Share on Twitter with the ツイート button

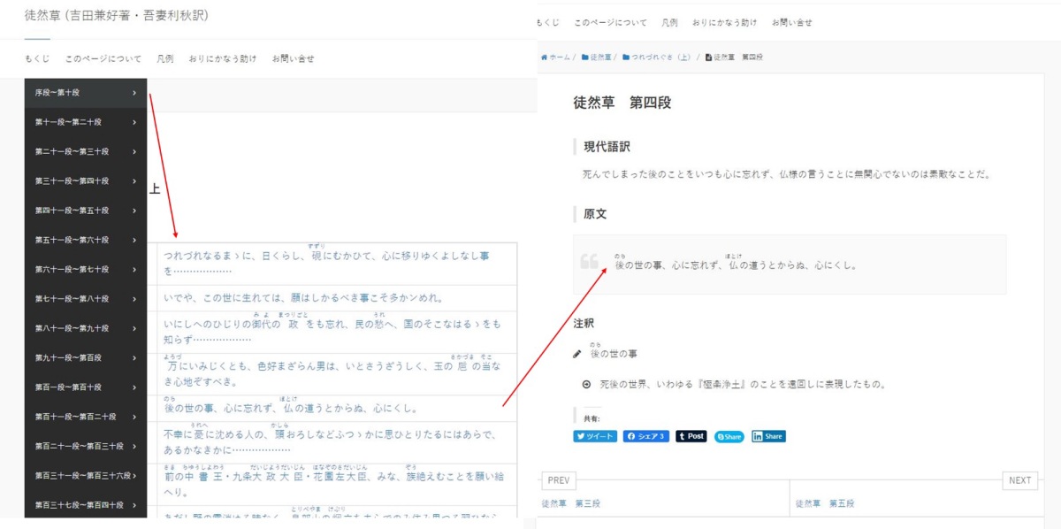pyautogui.click(x=595, y=436)
